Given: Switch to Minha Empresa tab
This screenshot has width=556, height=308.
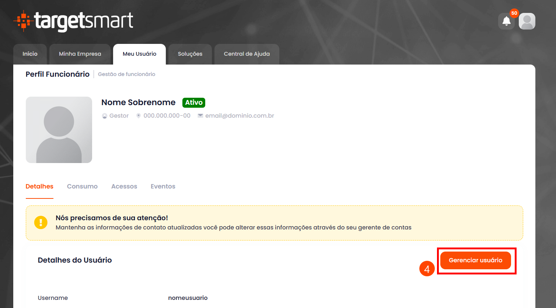Looking at the screenshot, I should pyautogui.click(x=80, y=54).
